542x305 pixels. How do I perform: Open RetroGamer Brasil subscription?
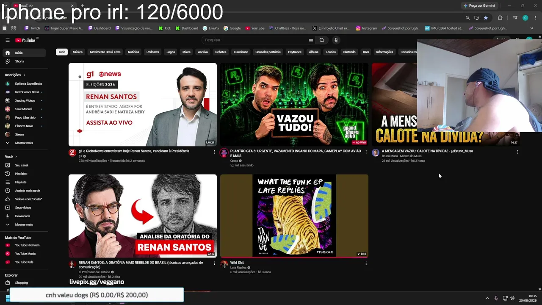(x=24, y=92)
